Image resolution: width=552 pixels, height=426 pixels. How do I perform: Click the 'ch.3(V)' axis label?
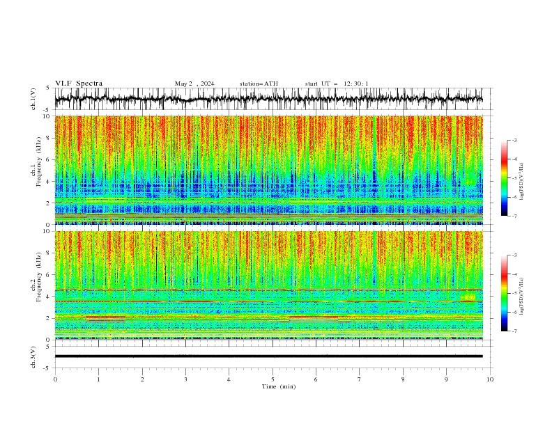point(33,357)
